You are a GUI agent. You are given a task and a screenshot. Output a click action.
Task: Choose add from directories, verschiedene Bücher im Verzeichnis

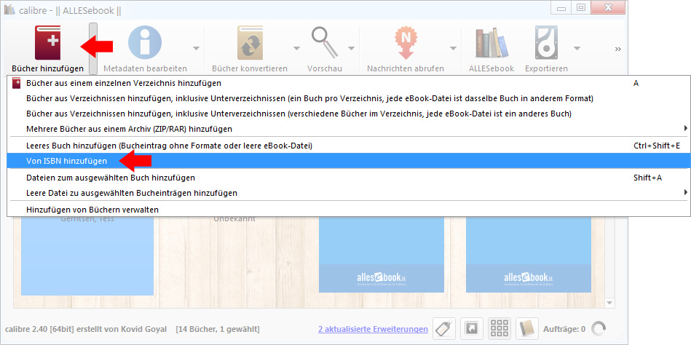tap(349, 114)
